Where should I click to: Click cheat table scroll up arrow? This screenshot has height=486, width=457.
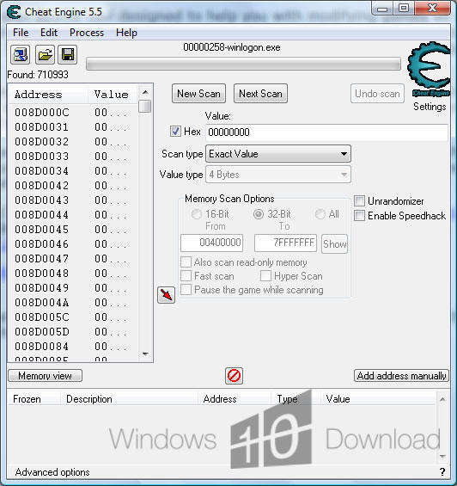pyautogui.click(x=442, y=399)
